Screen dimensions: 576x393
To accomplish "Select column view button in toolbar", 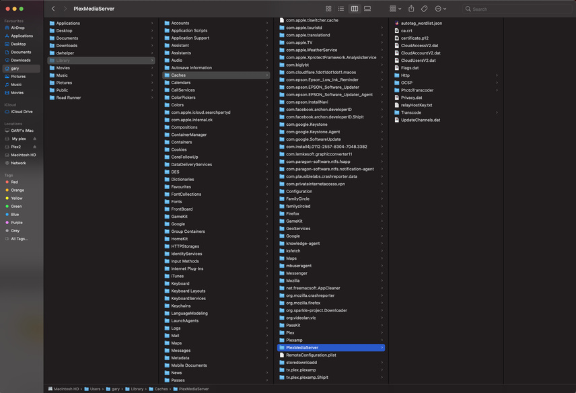I will [355, 9].
